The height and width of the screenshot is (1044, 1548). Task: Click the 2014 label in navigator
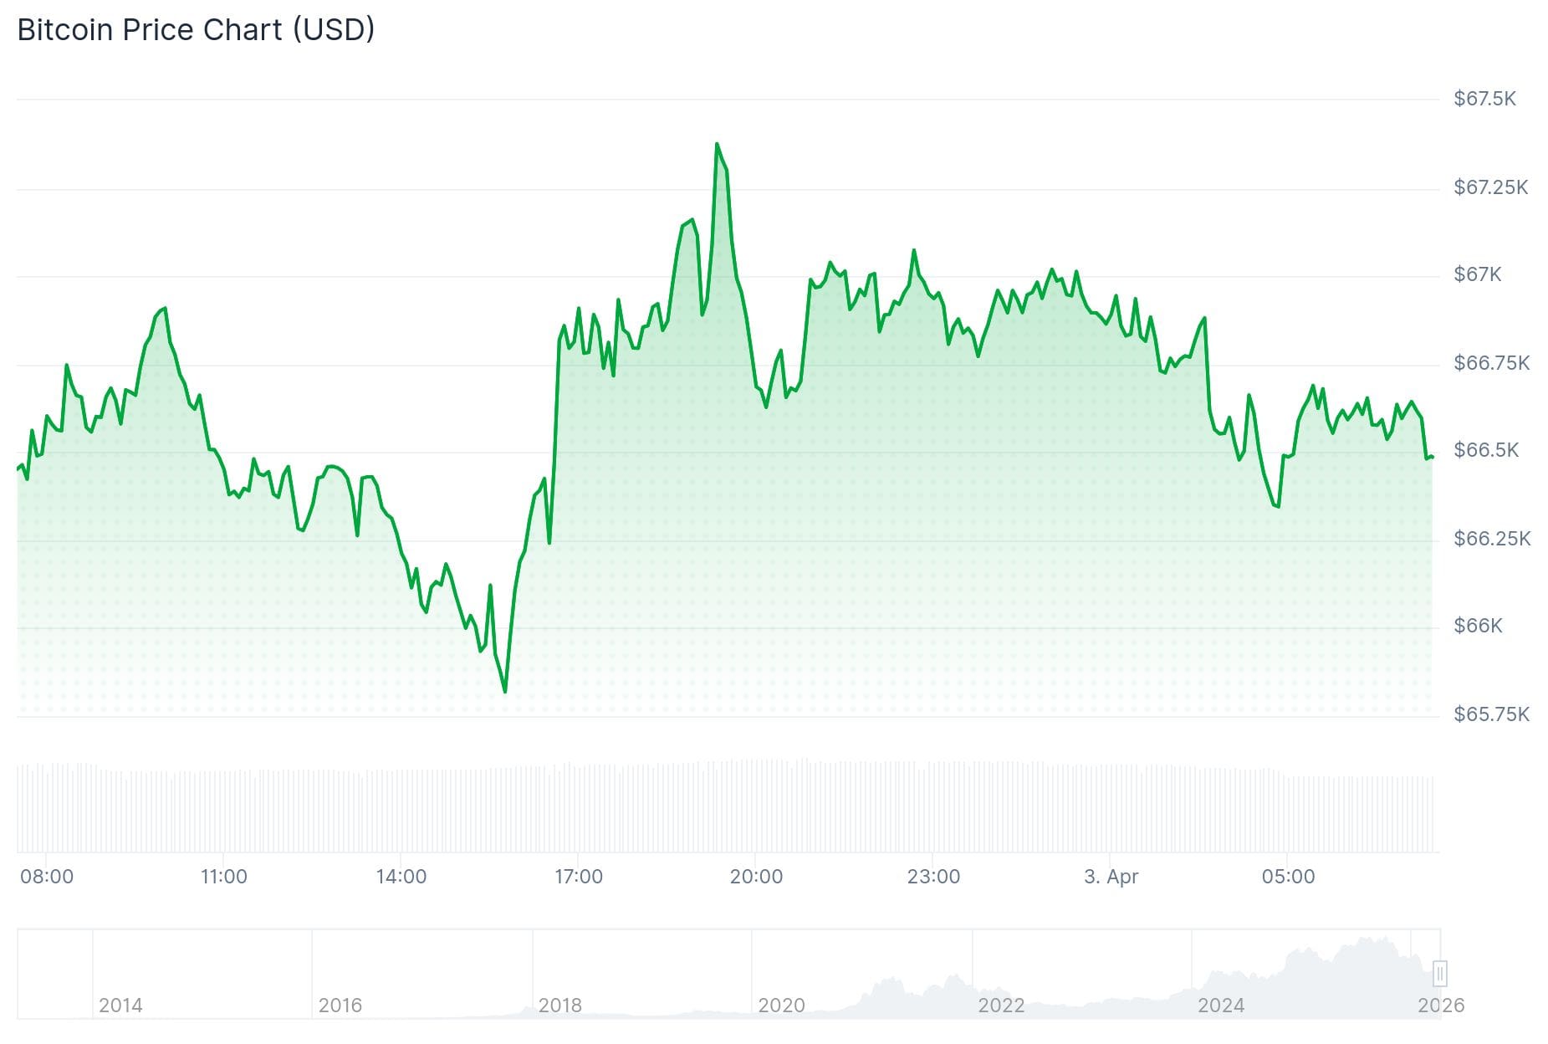click(120, 1005)
